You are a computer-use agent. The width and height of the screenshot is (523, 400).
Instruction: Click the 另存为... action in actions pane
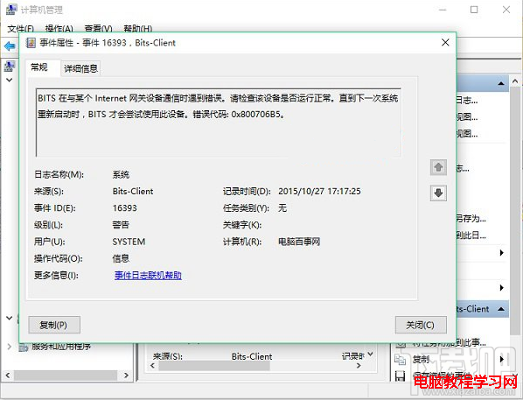pyautogui.click(x=471, y=219)
